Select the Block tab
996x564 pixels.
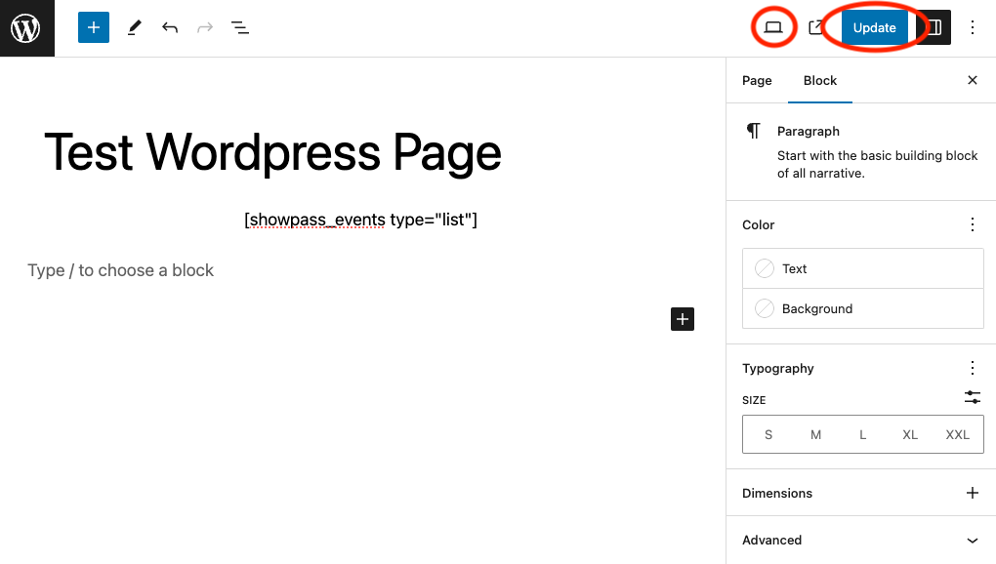820,81
